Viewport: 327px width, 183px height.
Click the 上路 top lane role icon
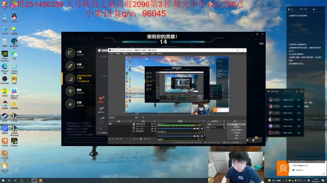click(x=70, y=53)
